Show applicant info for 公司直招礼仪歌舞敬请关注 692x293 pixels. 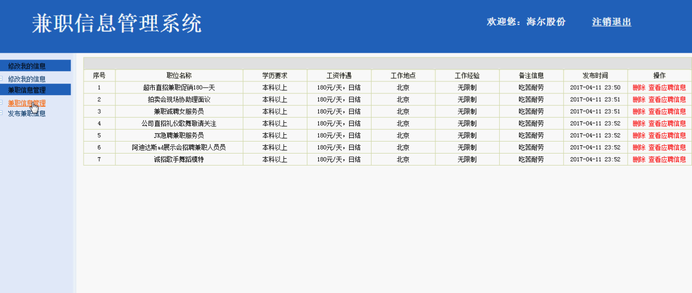coord(667,124)
